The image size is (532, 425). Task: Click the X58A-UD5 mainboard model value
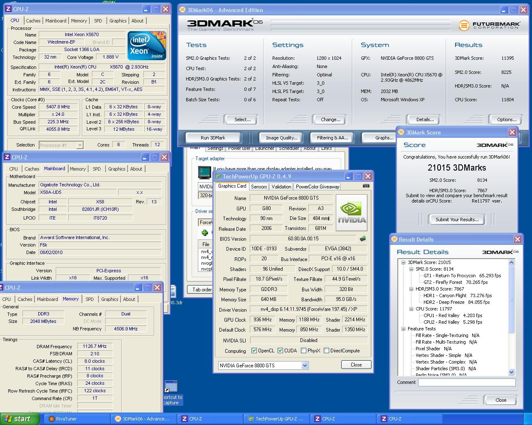(x=78, y=193)
